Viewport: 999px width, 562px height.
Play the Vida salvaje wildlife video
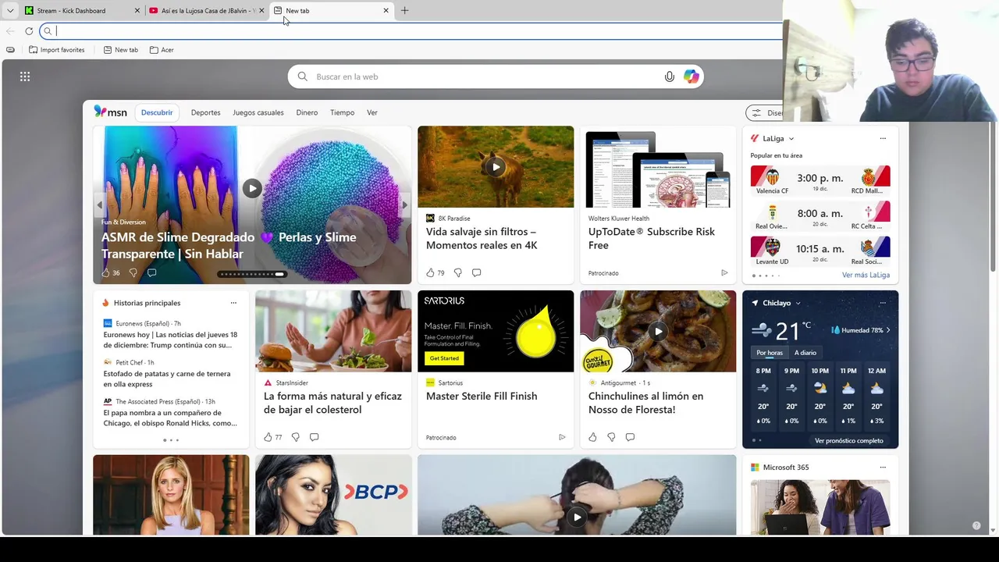496,167
